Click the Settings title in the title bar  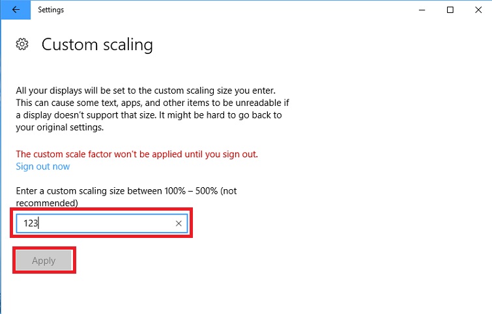point(51,10)
